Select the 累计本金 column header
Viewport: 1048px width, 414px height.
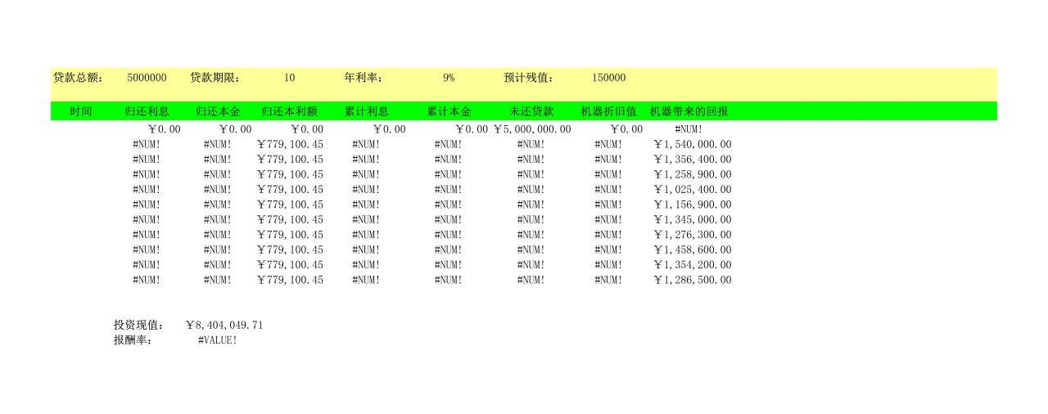tap(449, 111)
